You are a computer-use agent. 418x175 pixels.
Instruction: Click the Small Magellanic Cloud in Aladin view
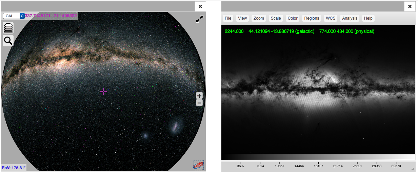145,136
